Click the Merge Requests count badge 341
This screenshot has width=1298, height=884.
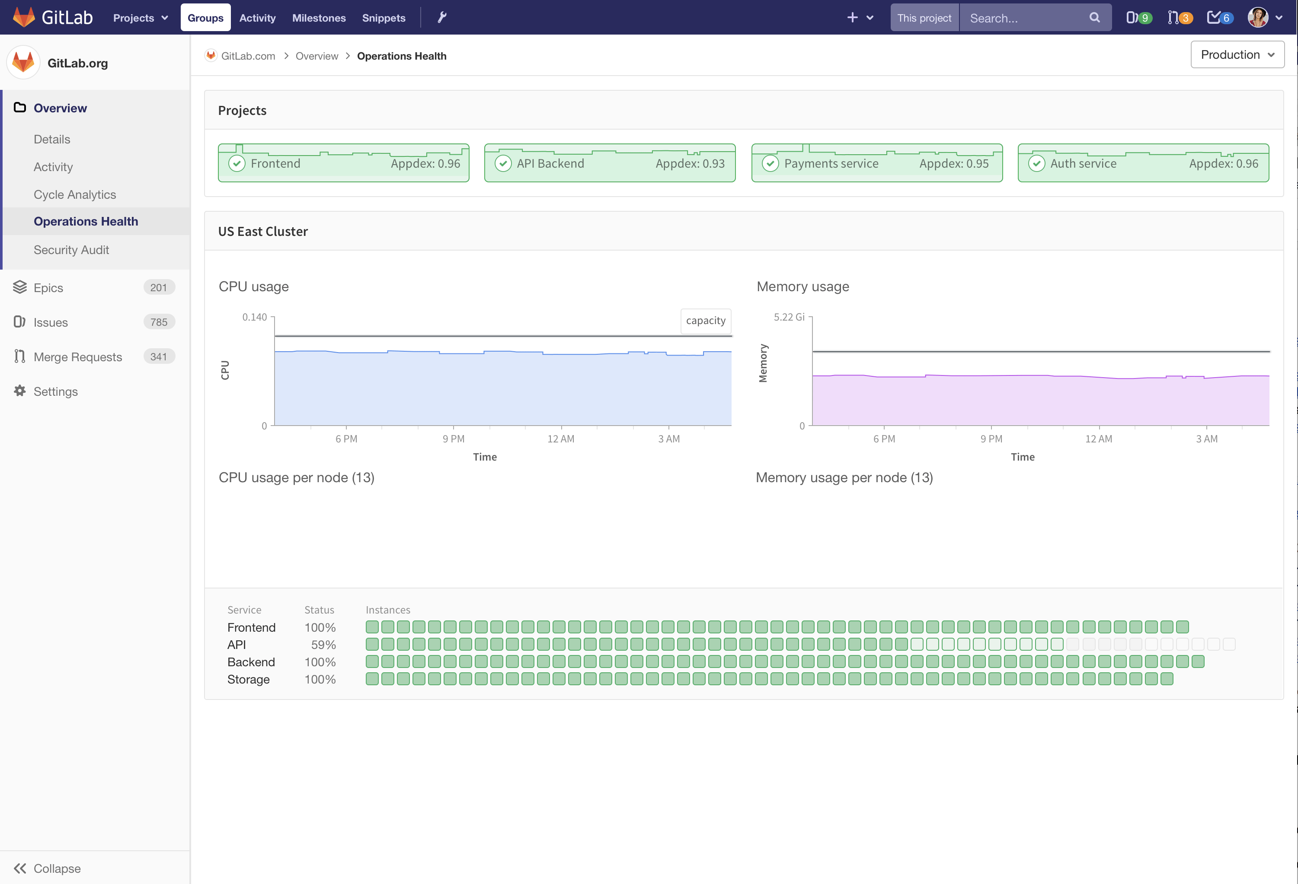(159, 356)
